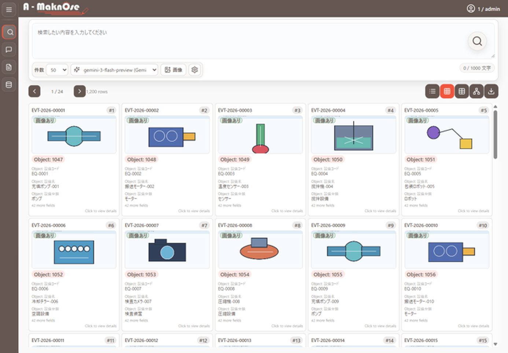Click the "#8" number badge
This screenshot has width=508, height=353.
[298, 225]
